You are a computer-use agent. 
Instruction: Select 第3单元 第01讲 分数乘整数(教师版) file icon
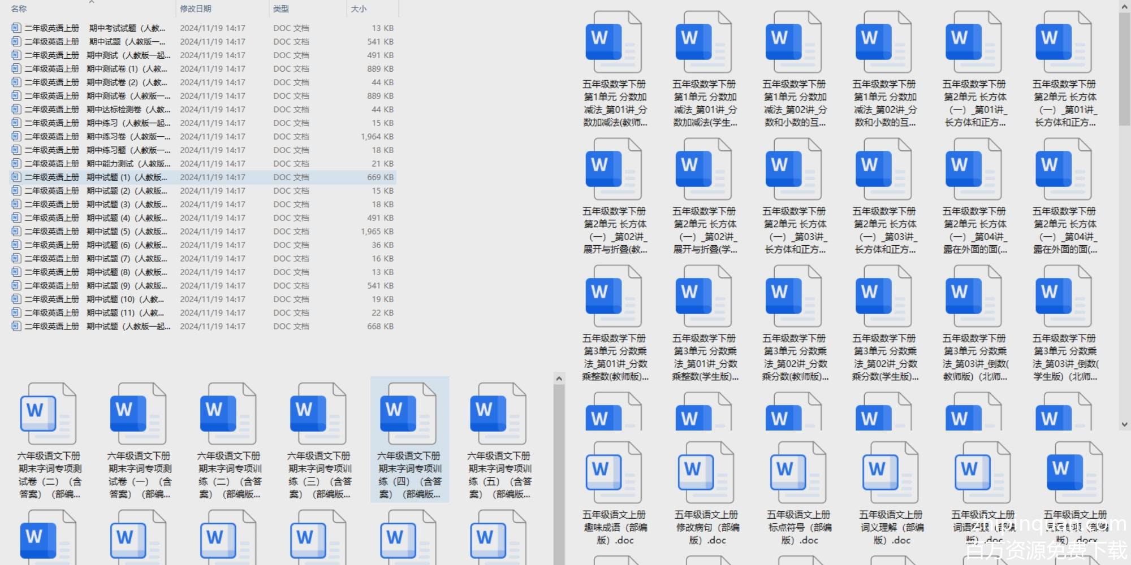tap(614, 297)
